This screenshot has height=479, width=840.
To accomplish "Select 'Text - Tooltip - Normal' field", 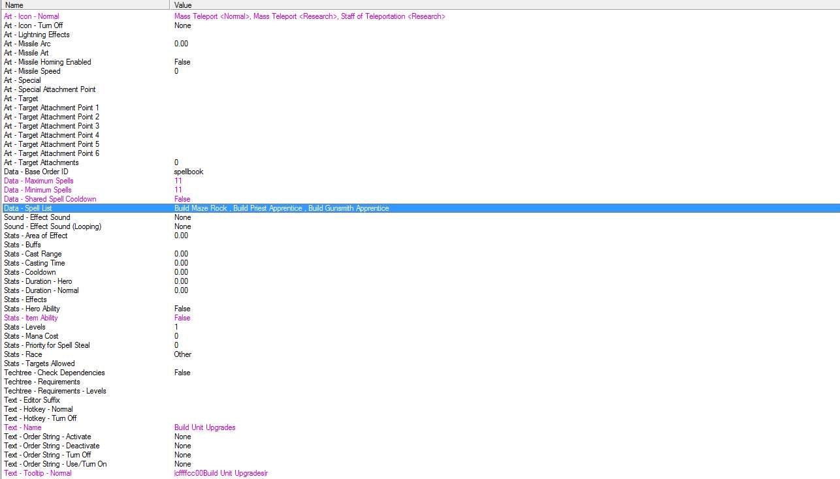I will 420,473.
